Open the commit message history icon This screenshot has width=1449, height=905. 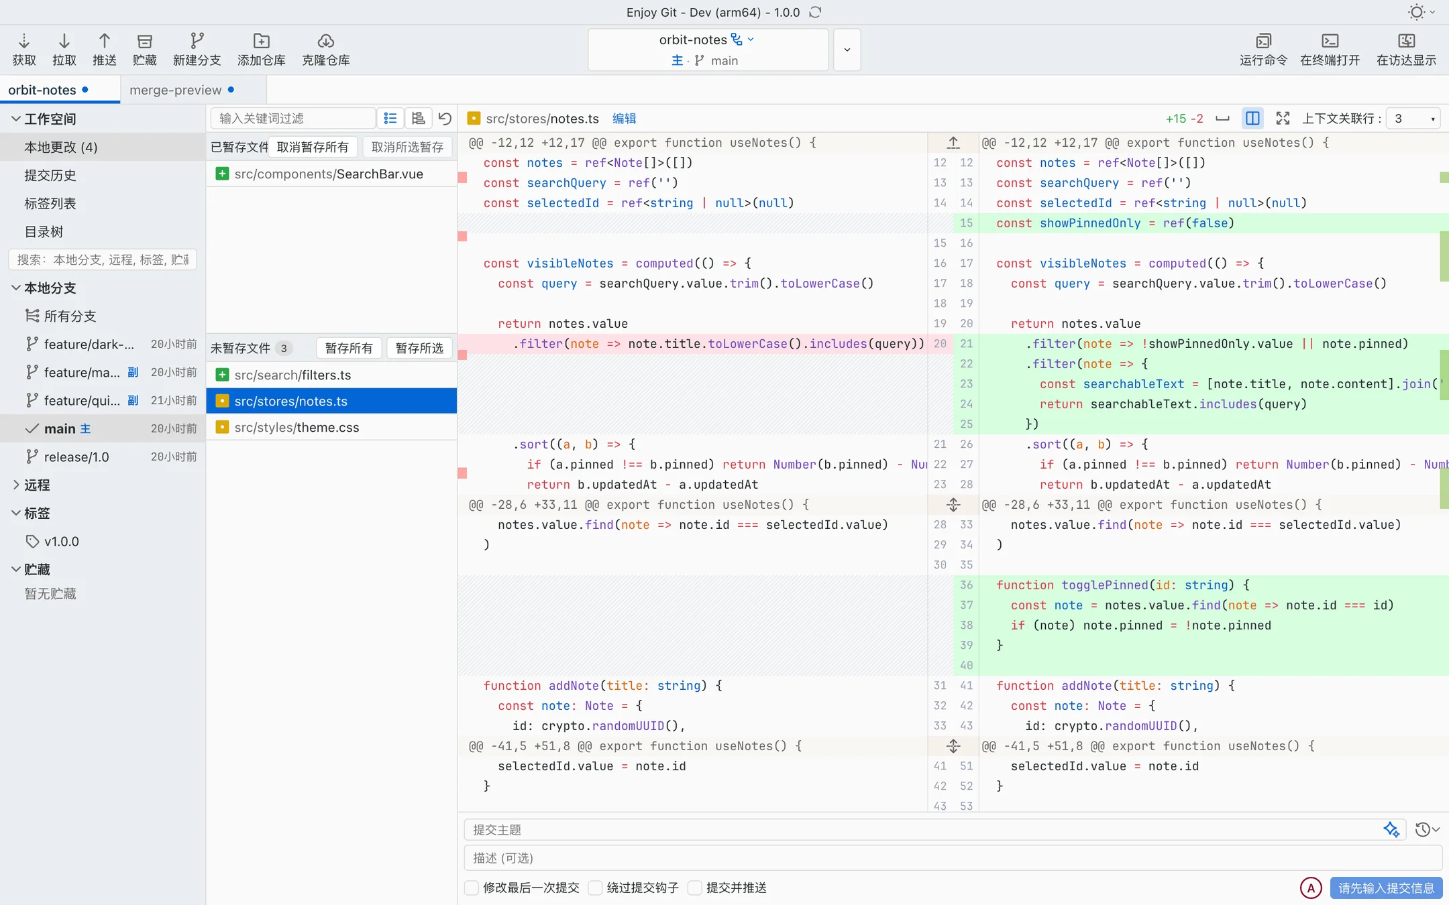(1427, 829)
